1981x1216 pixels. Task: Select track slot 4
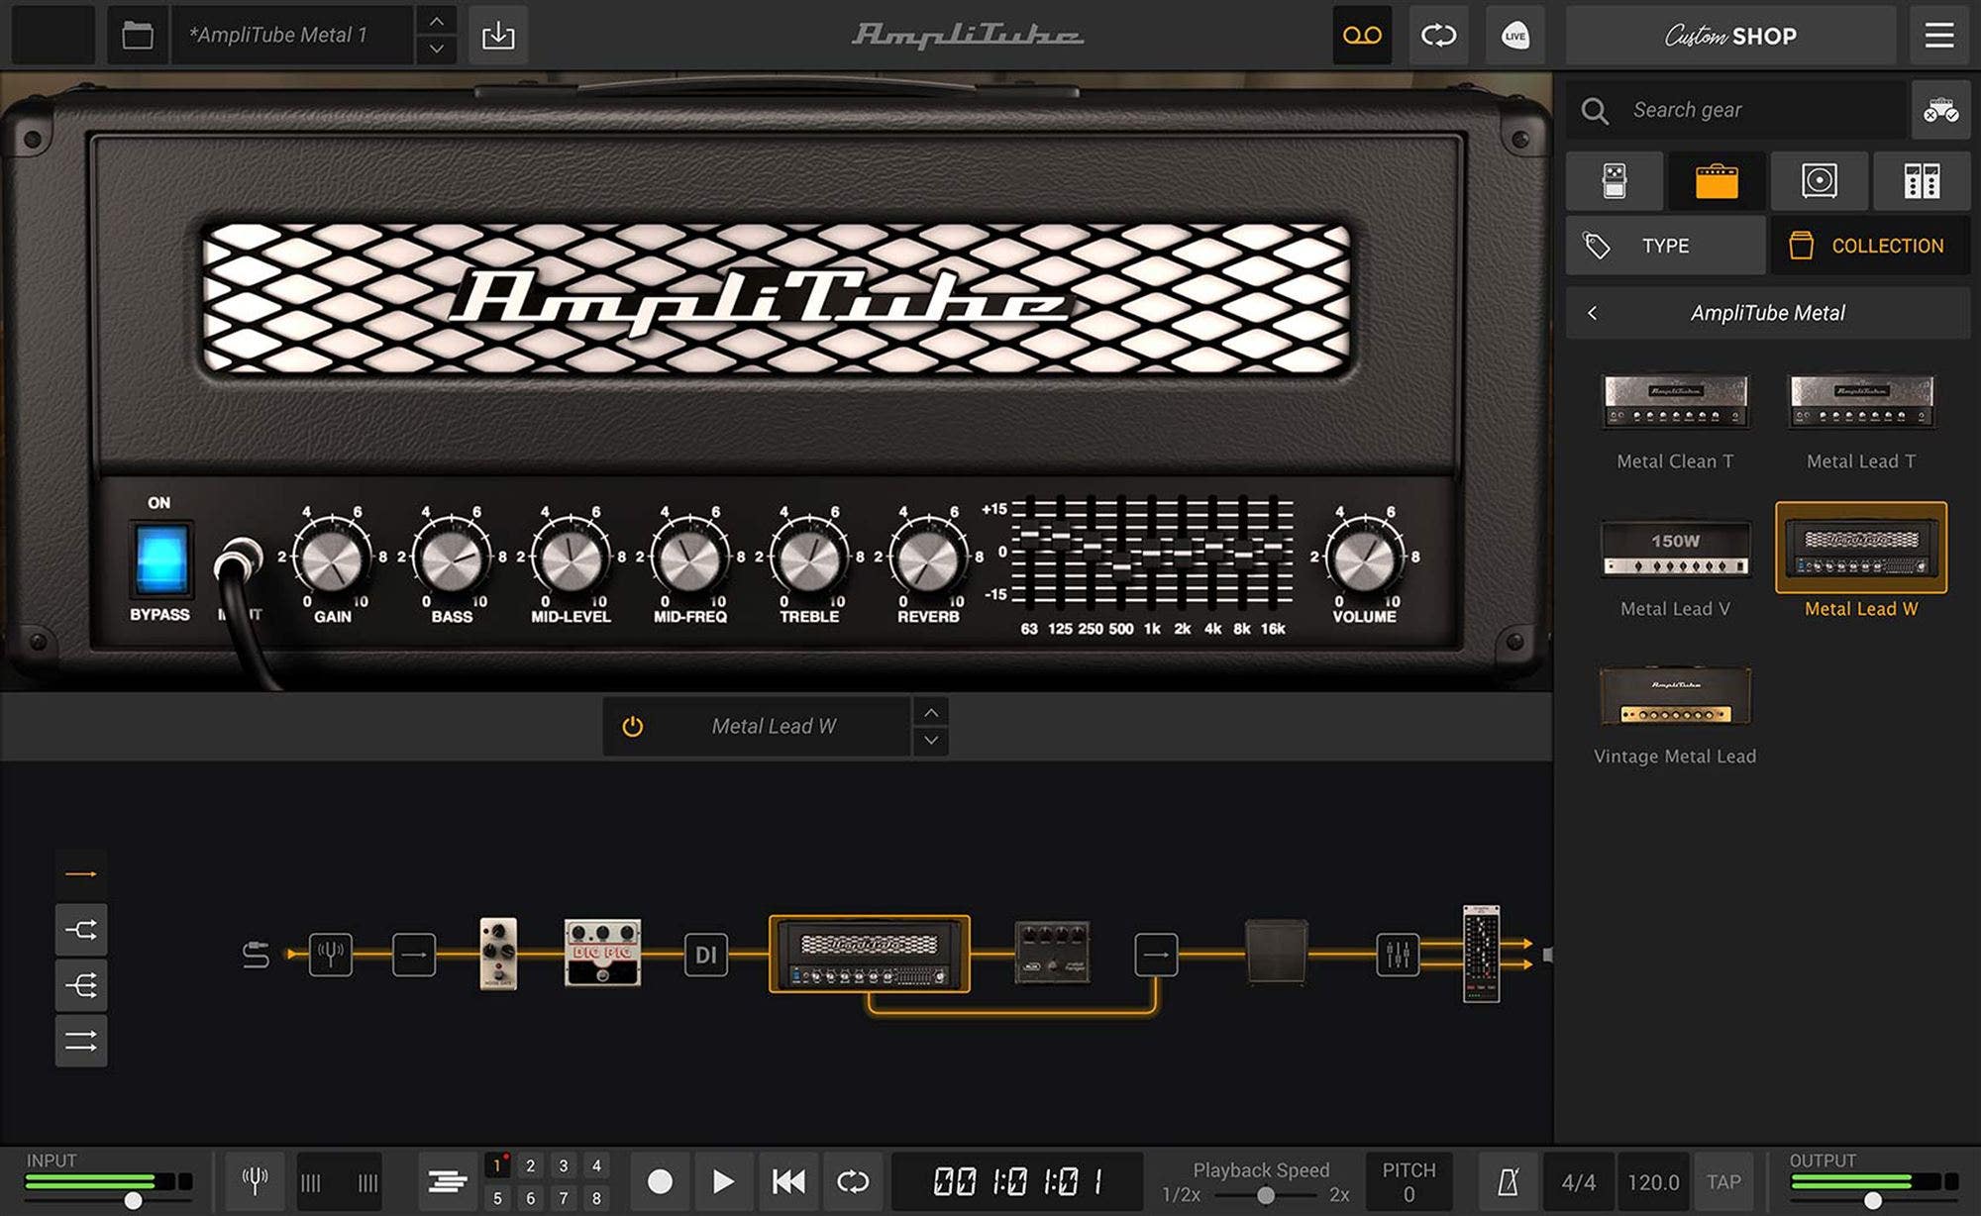(x=596, y=1165)
